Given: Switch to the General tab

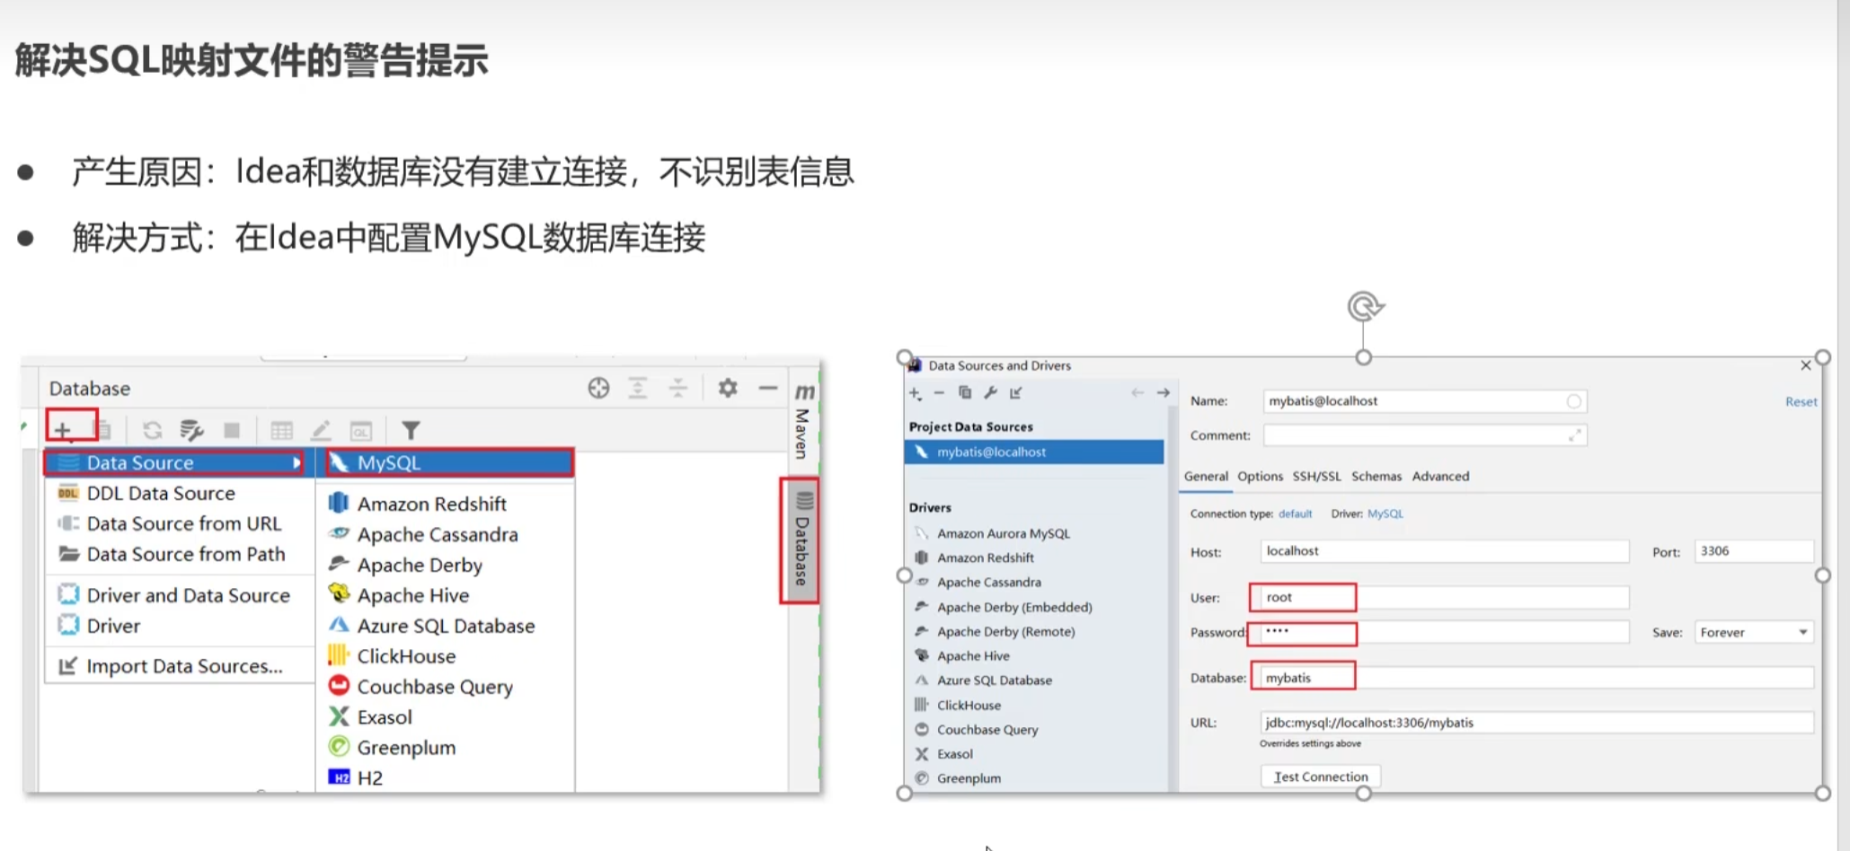Looking at the screenshot, I should click(1206, 477).
